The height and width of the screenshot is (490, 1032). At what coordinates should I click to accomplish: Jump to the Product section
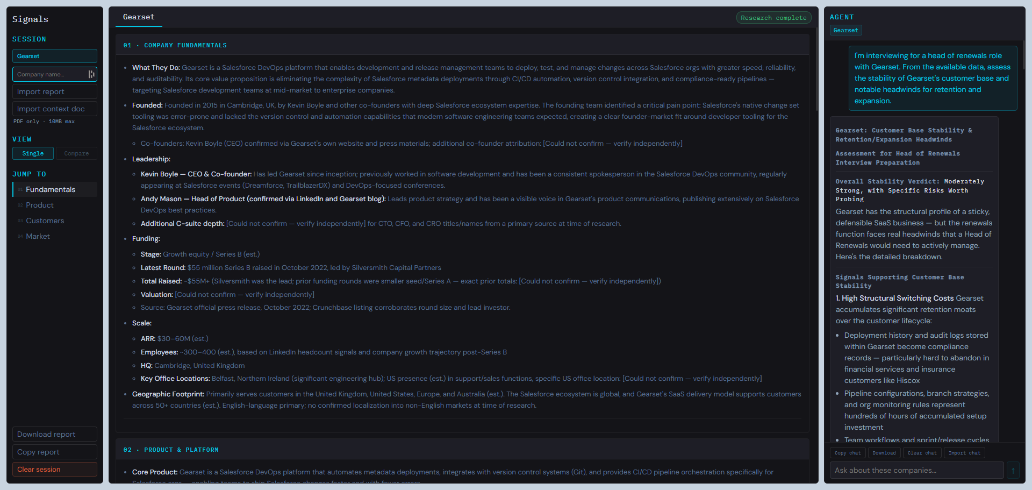coord(55,205)
